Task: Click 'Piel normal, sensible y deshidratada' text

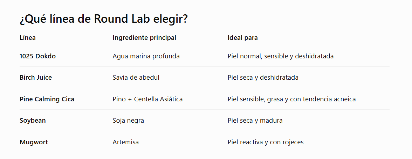Action: (281, 56)
